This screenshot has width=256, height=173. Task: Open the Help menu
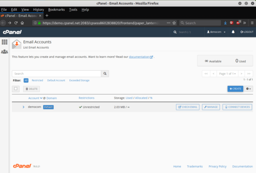click(x=85, y=10)
